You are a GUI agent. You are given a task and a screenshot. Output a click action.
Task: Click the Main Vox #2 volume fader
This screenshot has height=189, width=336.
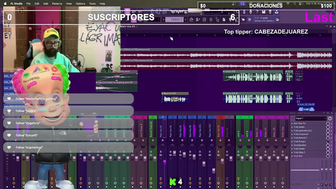[165, 162]
